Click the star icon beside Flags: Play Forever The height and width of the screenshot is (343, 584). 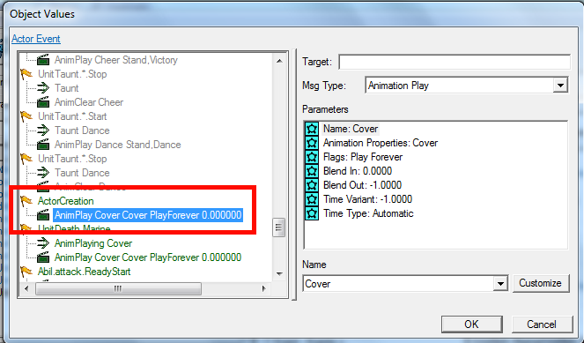(312, 157)
